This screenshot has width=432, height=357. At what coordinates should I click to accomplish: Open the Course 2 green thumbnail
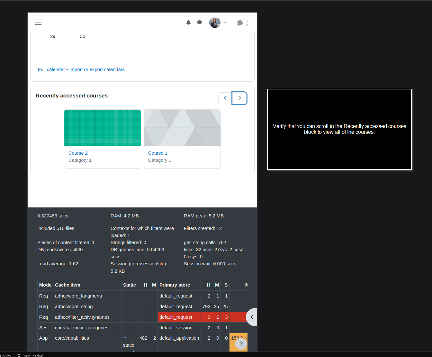pos(103,128)
